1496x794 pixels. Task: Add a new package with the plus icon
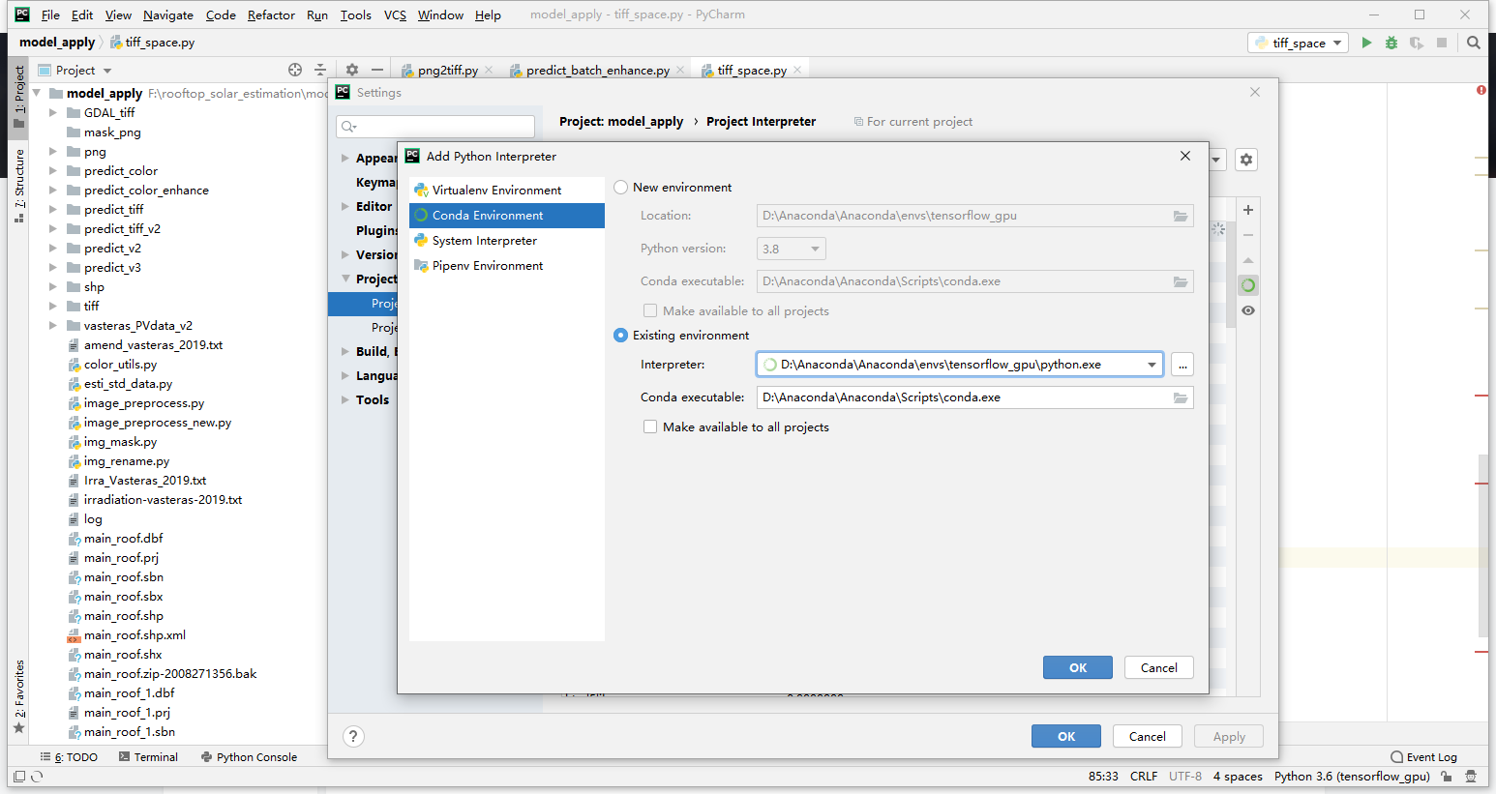tap(1247, 209)
